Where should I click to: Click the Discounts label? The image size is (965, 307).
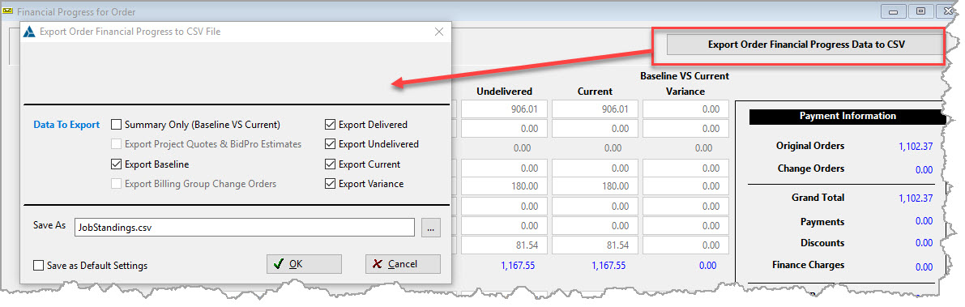[x=822, y=243]
